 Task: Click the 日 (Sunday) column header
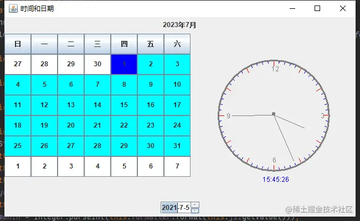pyautogui.click(x=18, y=44)
